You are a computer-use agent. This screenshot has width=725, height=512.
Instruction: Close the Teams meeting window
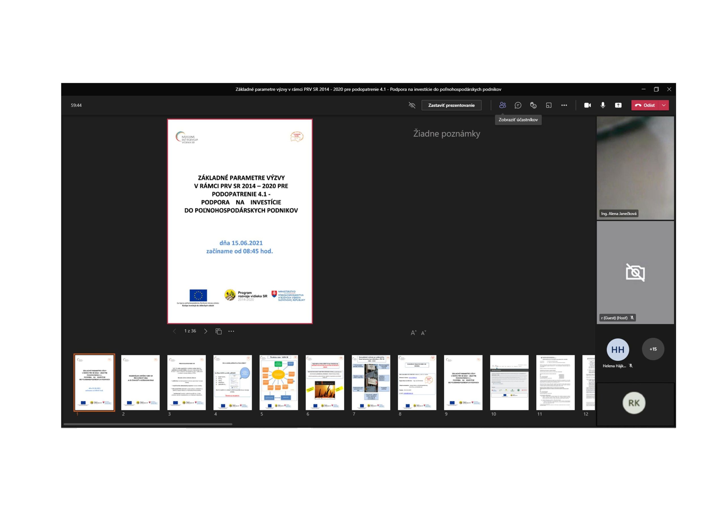(669, 89)
